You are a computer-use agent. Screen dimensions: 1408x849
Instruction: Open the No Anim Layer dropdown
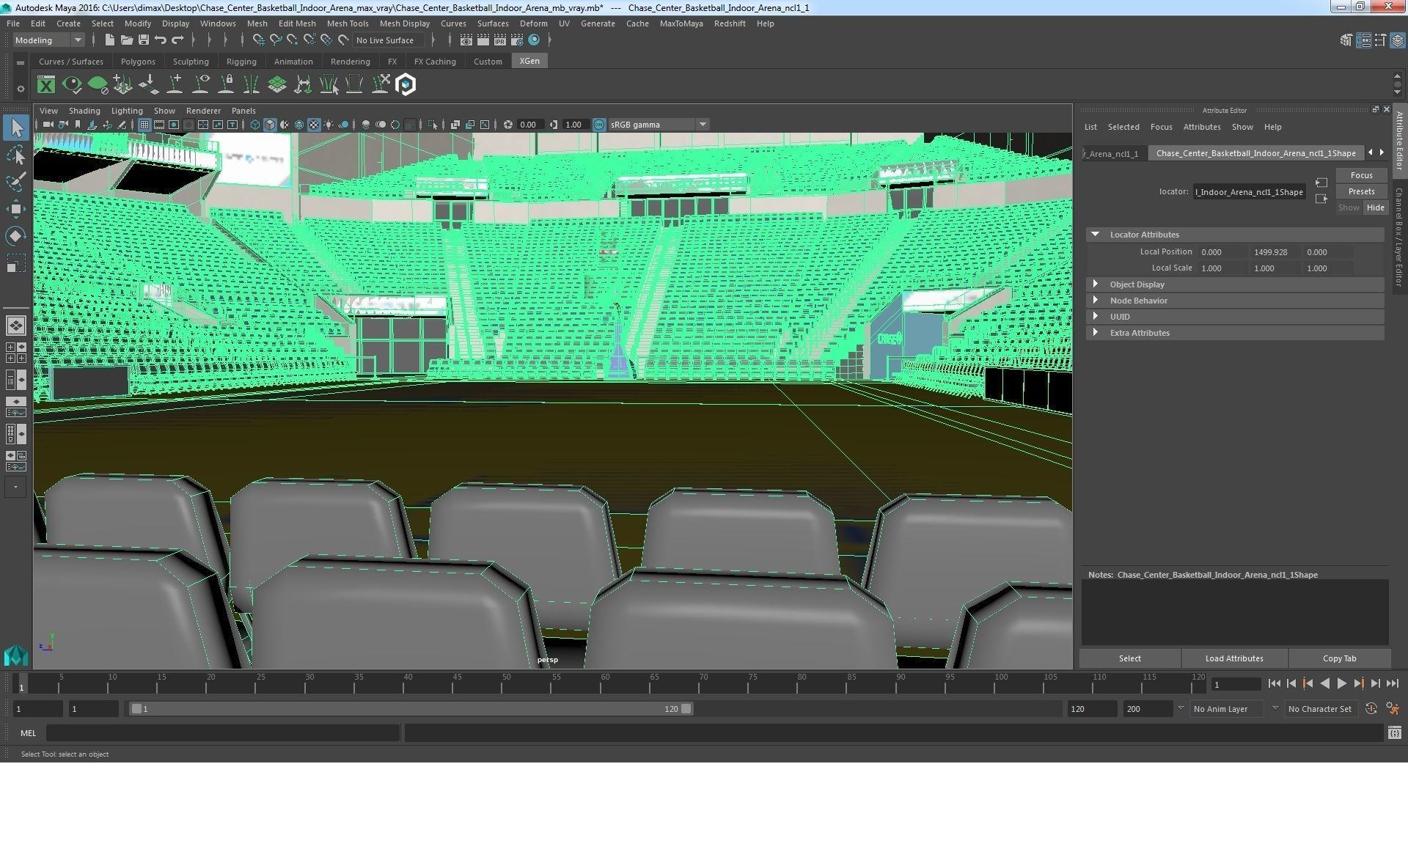(x=1227, y=709)
